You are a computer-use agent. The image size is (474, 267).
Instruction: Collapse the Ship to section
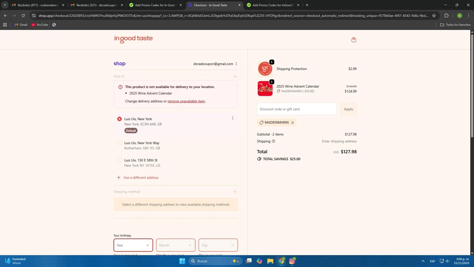[235, 76]
